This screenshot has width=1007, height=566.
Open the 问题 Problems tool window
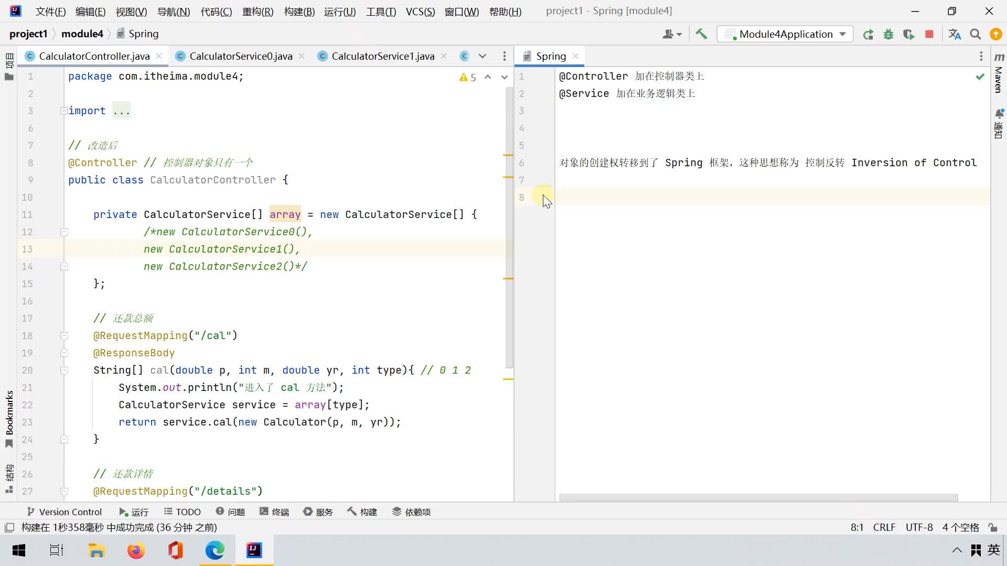(x=230, y=512)
